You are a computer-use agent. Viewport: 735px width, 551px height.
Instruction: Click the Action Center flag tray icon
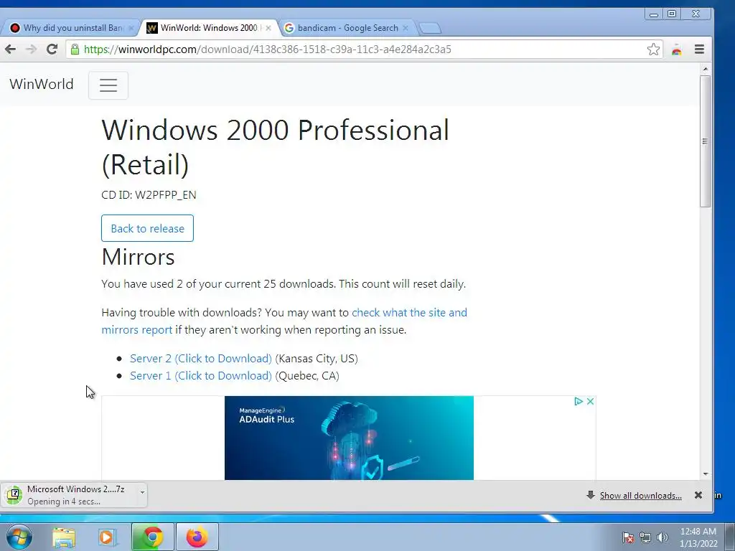tap(627, 537)
